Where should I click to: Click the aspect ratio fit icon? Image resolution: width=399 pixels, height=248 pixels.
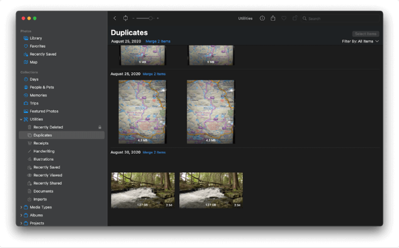click(x=126, y=18)
